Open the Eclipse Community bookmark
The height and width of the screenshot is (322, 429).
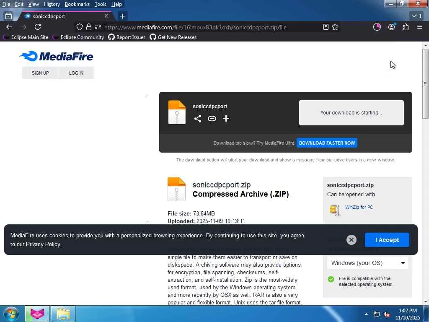pyautogui.click(x=78, y=37)
